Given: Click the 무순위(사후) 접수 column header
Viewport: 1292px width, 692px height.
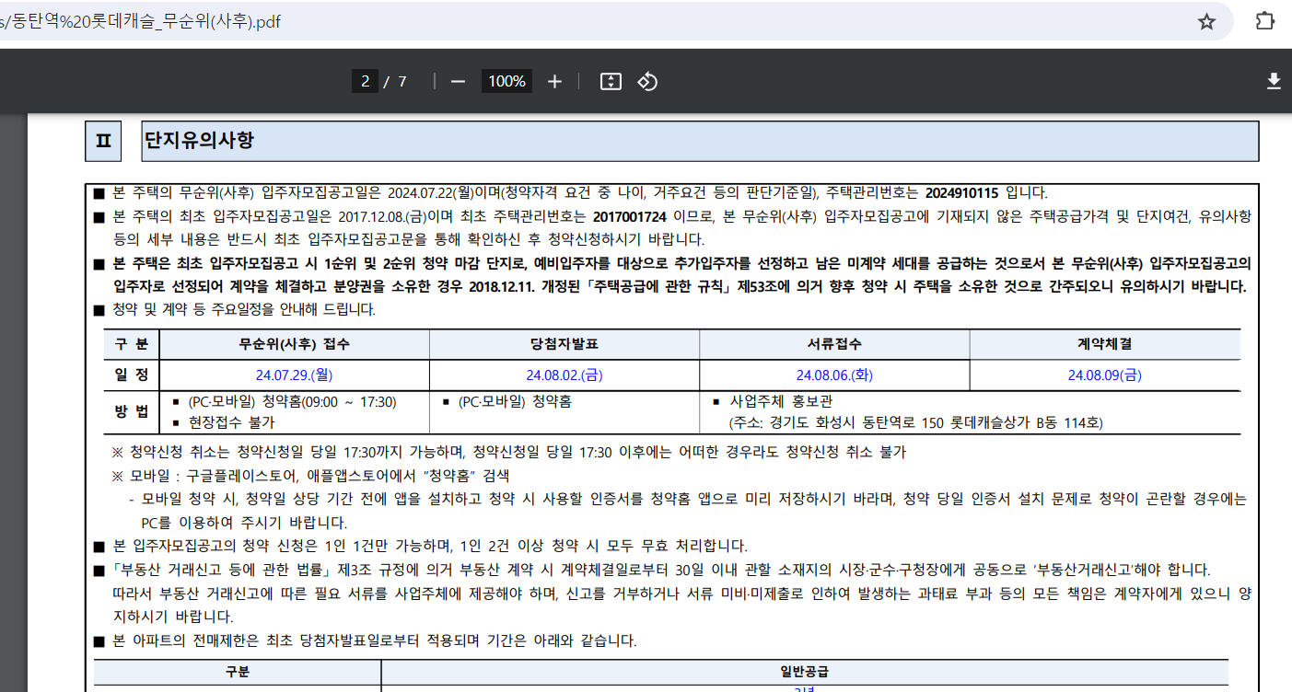Looking at the screenshot, I should tap(294, 344).
